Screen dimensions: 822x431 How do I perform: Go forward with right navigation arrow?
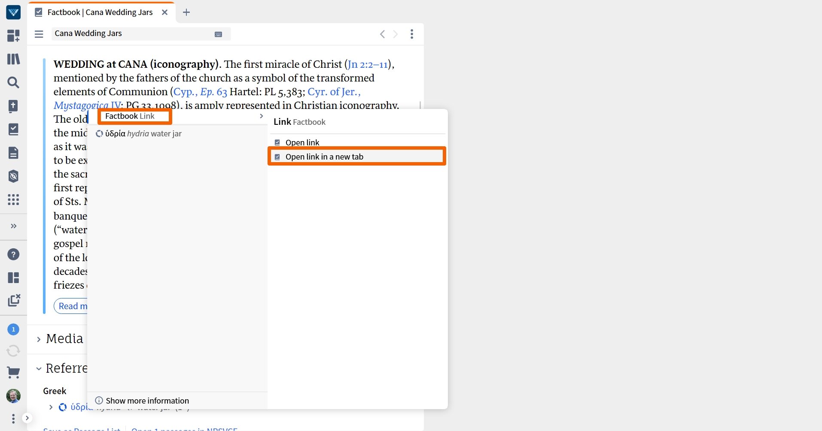[x=396, y=34]
